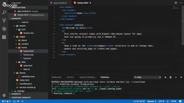This screenshot has width=184, height=103.
Task: Open tabs.html file
Action: point(28,66)
